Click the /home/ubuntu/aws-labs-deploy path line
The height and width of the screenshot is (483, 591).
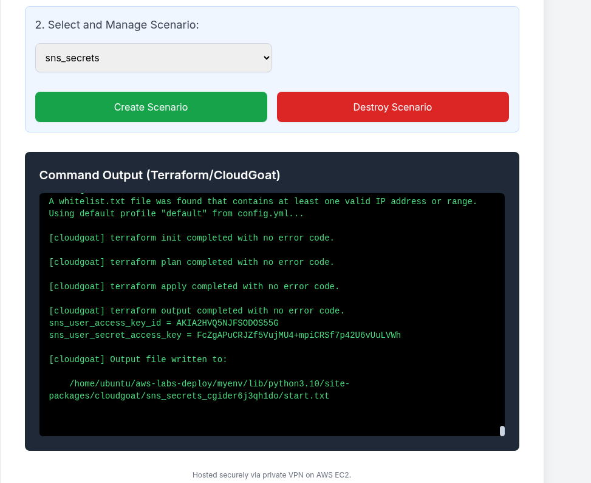pyautogui.click(x=209, y=384)
